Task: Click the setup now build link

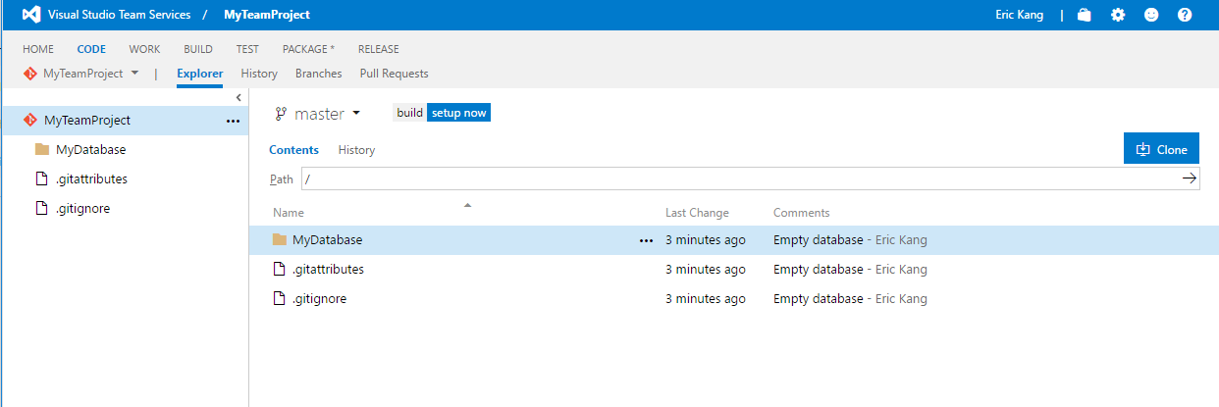Action: click(458, 113)
